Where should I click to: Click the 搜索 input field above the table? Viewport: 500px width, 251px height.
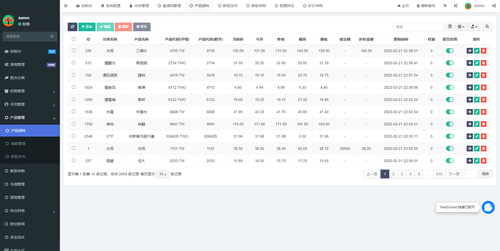[x=418, y=27]
